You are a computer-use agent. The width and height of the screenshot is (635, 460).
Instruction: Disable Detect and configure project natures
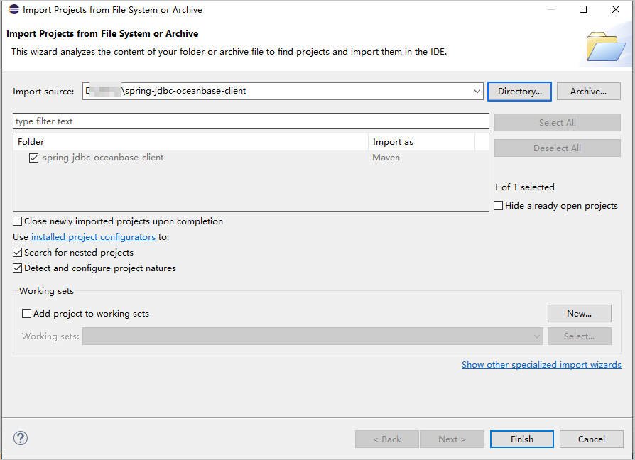pyautogui.click(x=18, y=268)
